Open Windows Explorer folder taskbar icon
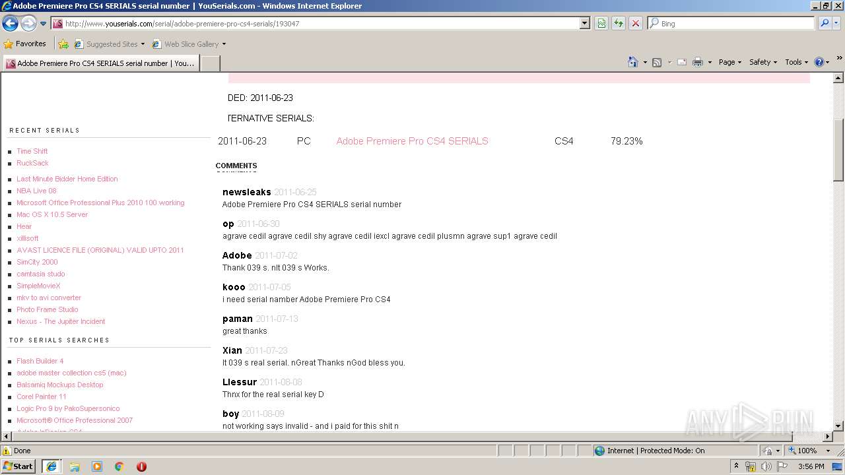 click(x=75, y=466)
